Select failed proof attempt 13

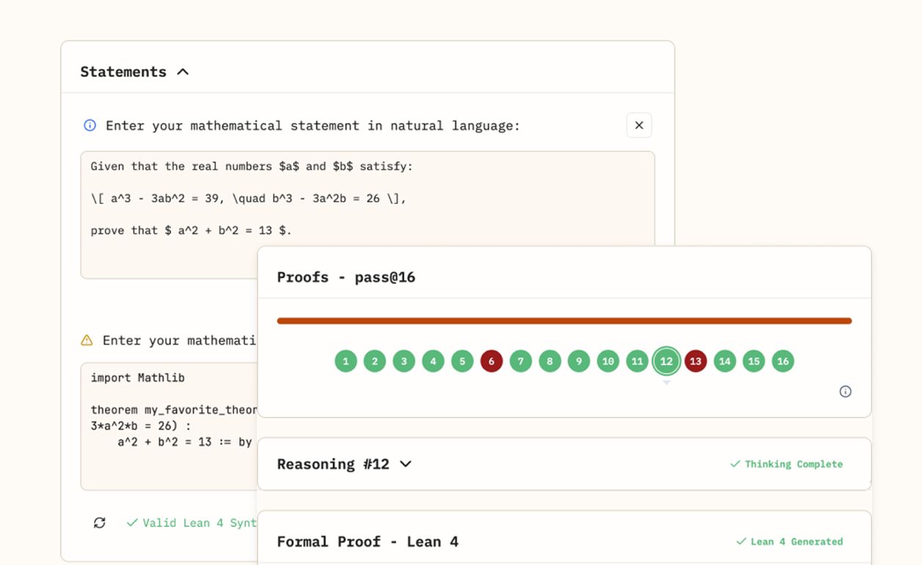click(x=695, y=361)
